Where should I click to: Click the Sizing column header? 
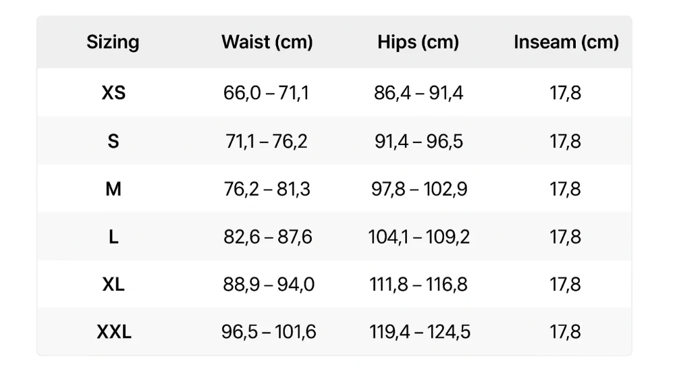tap(113, 42)
